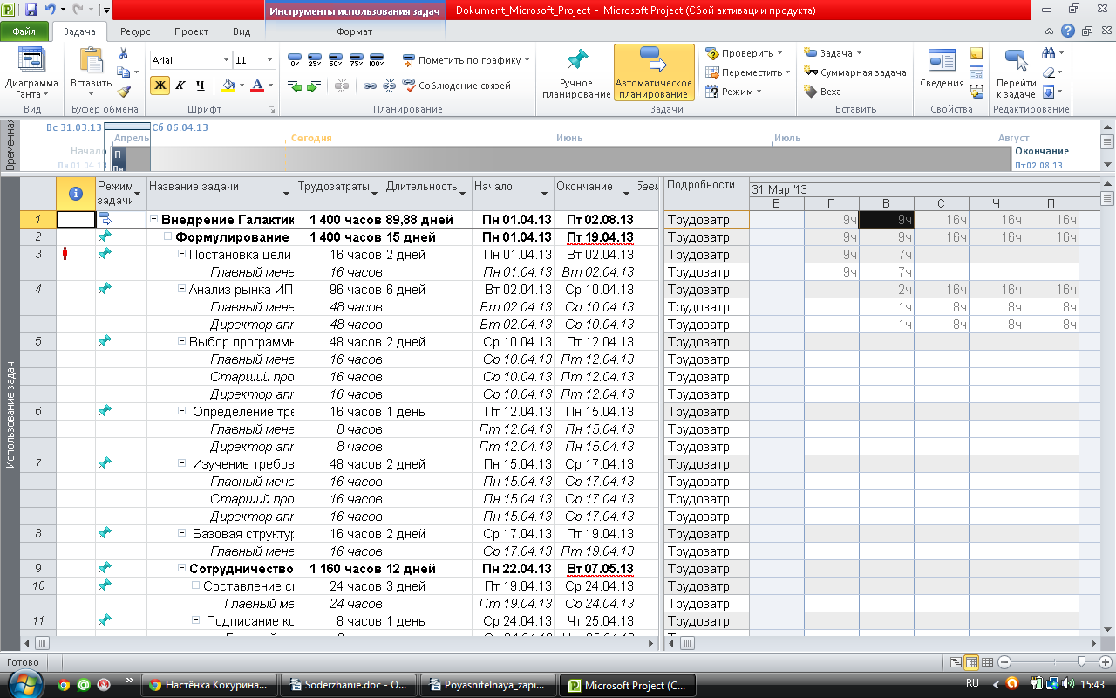Mark task 100% complete
The width and height of the screenshot is (1116, 698).
click(377, 60)
